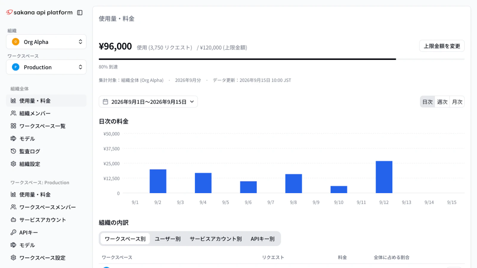Open サービスアカウント page
The height and width of the screenshot is (268, 477).
point(46,220)
